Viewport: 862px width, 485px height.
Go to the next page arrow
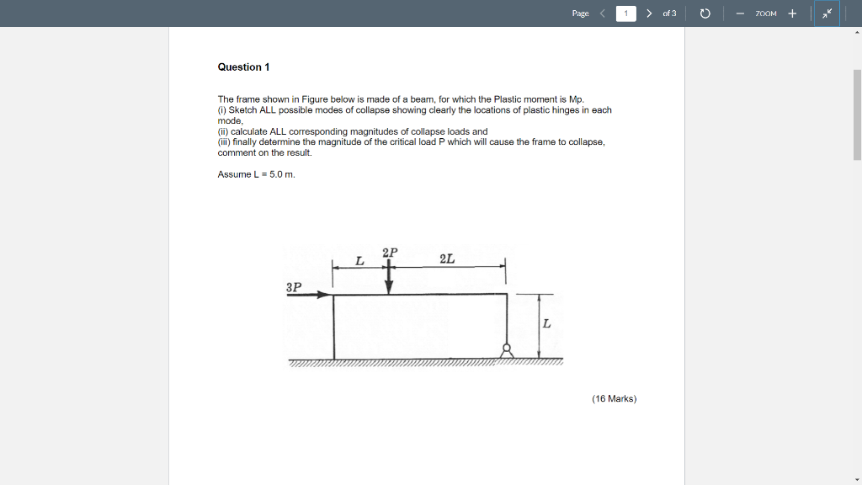649,13
